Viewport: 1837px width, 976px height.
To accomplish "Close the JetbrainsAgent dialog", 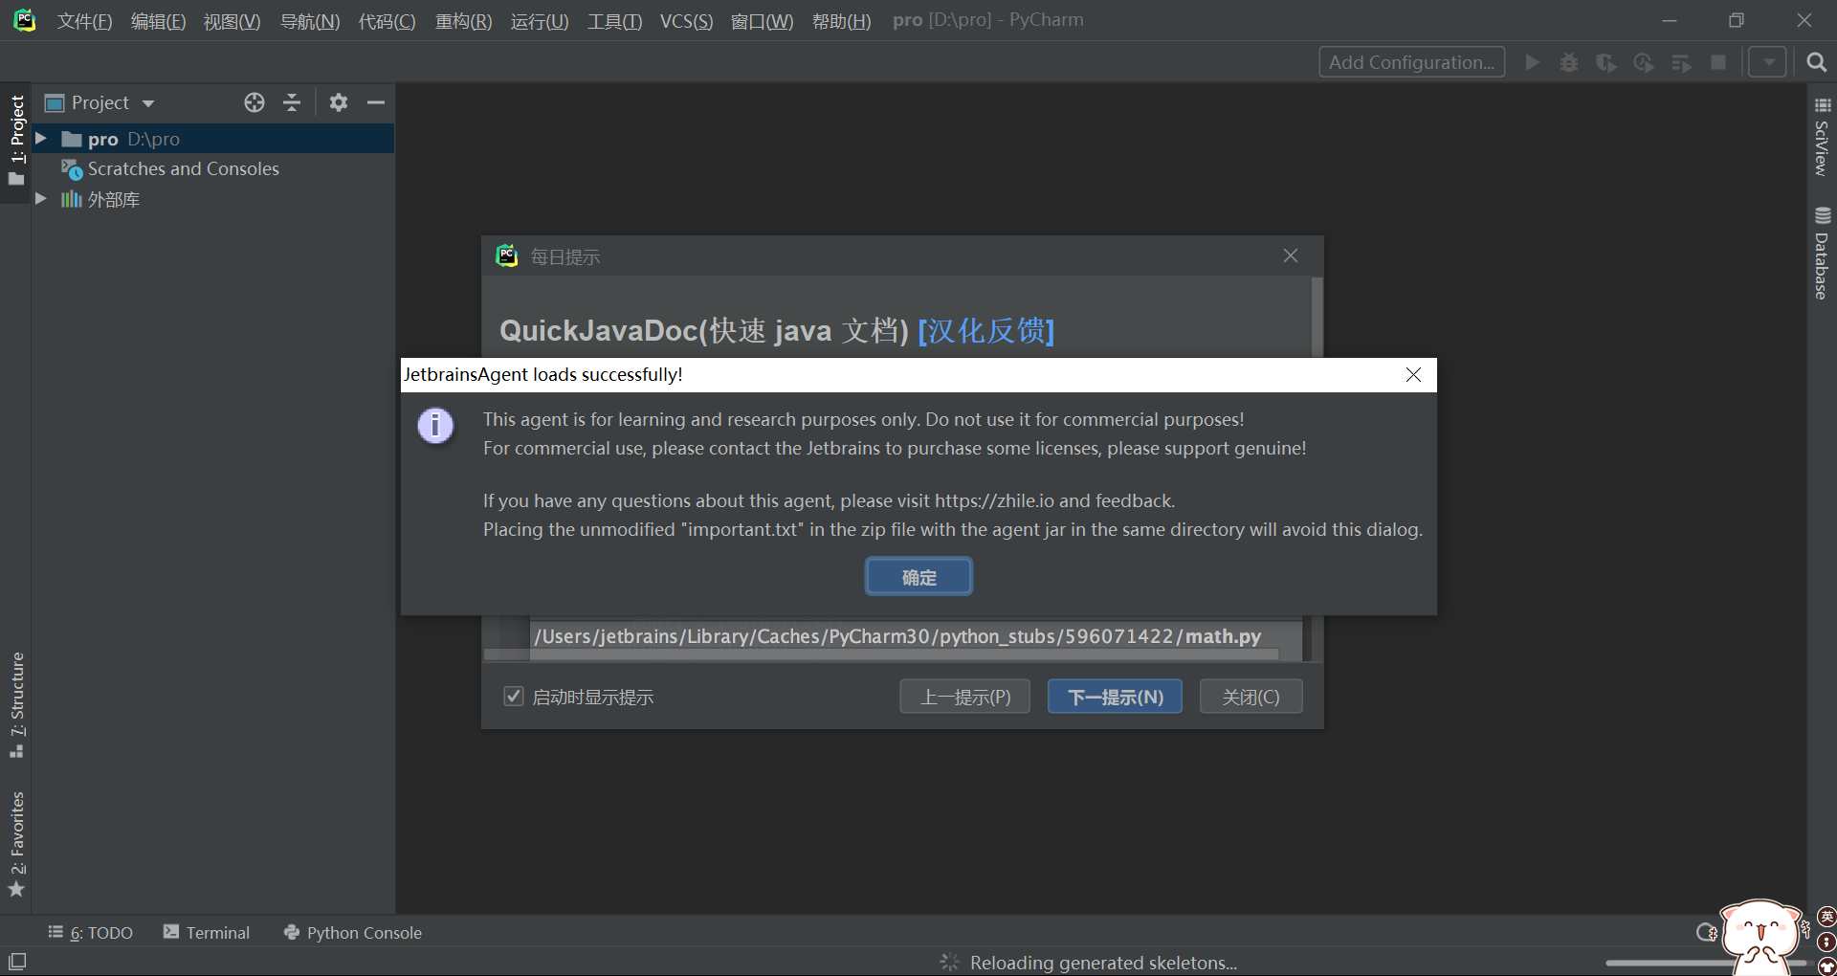I will [1413, 375].
